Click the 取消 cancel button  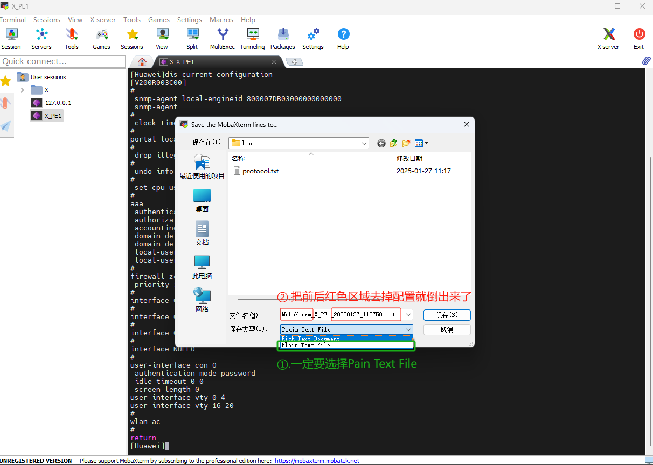[x=447, y=329]
